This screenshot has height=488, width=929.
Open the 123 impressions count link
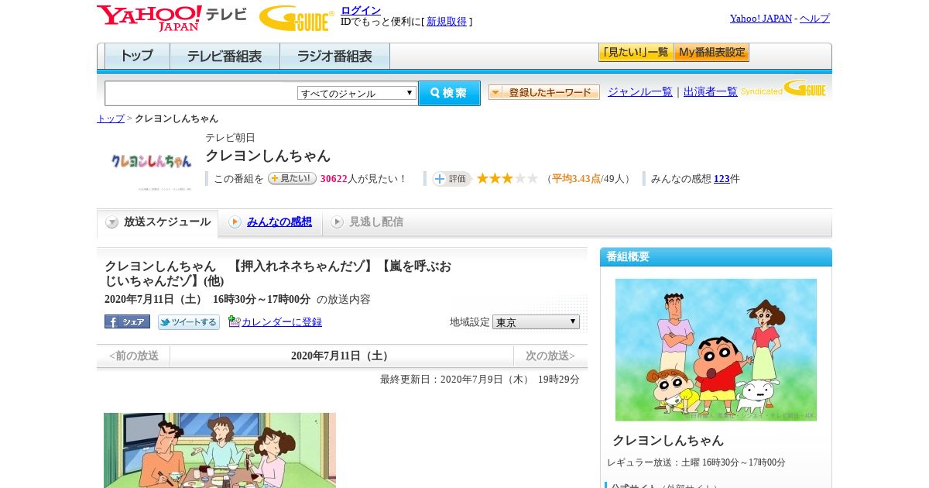coord(722,179)
